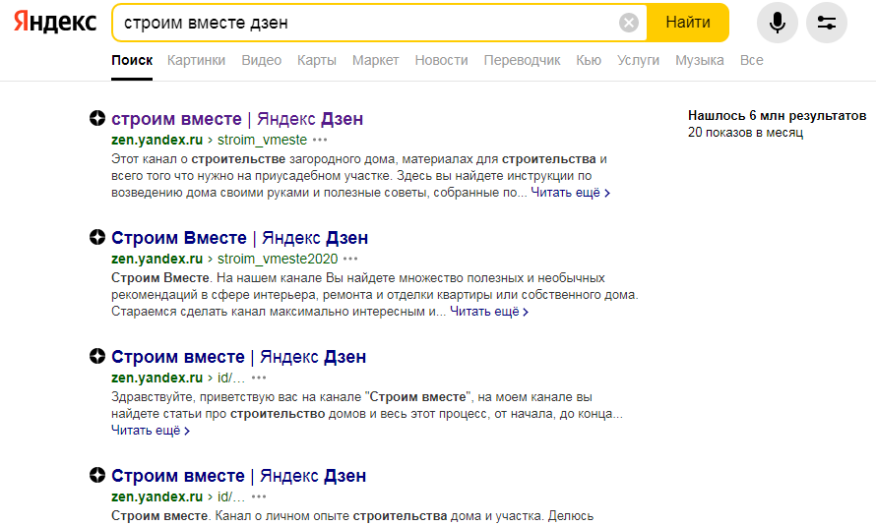Click 'Нашлось 6 млн результатов' text
The width and height of the screenshot is (876, 525).
778,115
